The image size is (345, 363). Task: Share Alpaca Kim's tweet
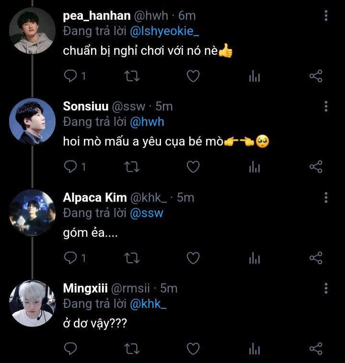[316, 258]
